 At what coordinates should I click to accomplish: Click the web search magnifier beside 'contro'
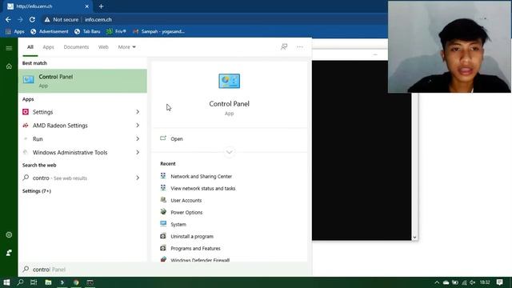[x=26, y=178]
